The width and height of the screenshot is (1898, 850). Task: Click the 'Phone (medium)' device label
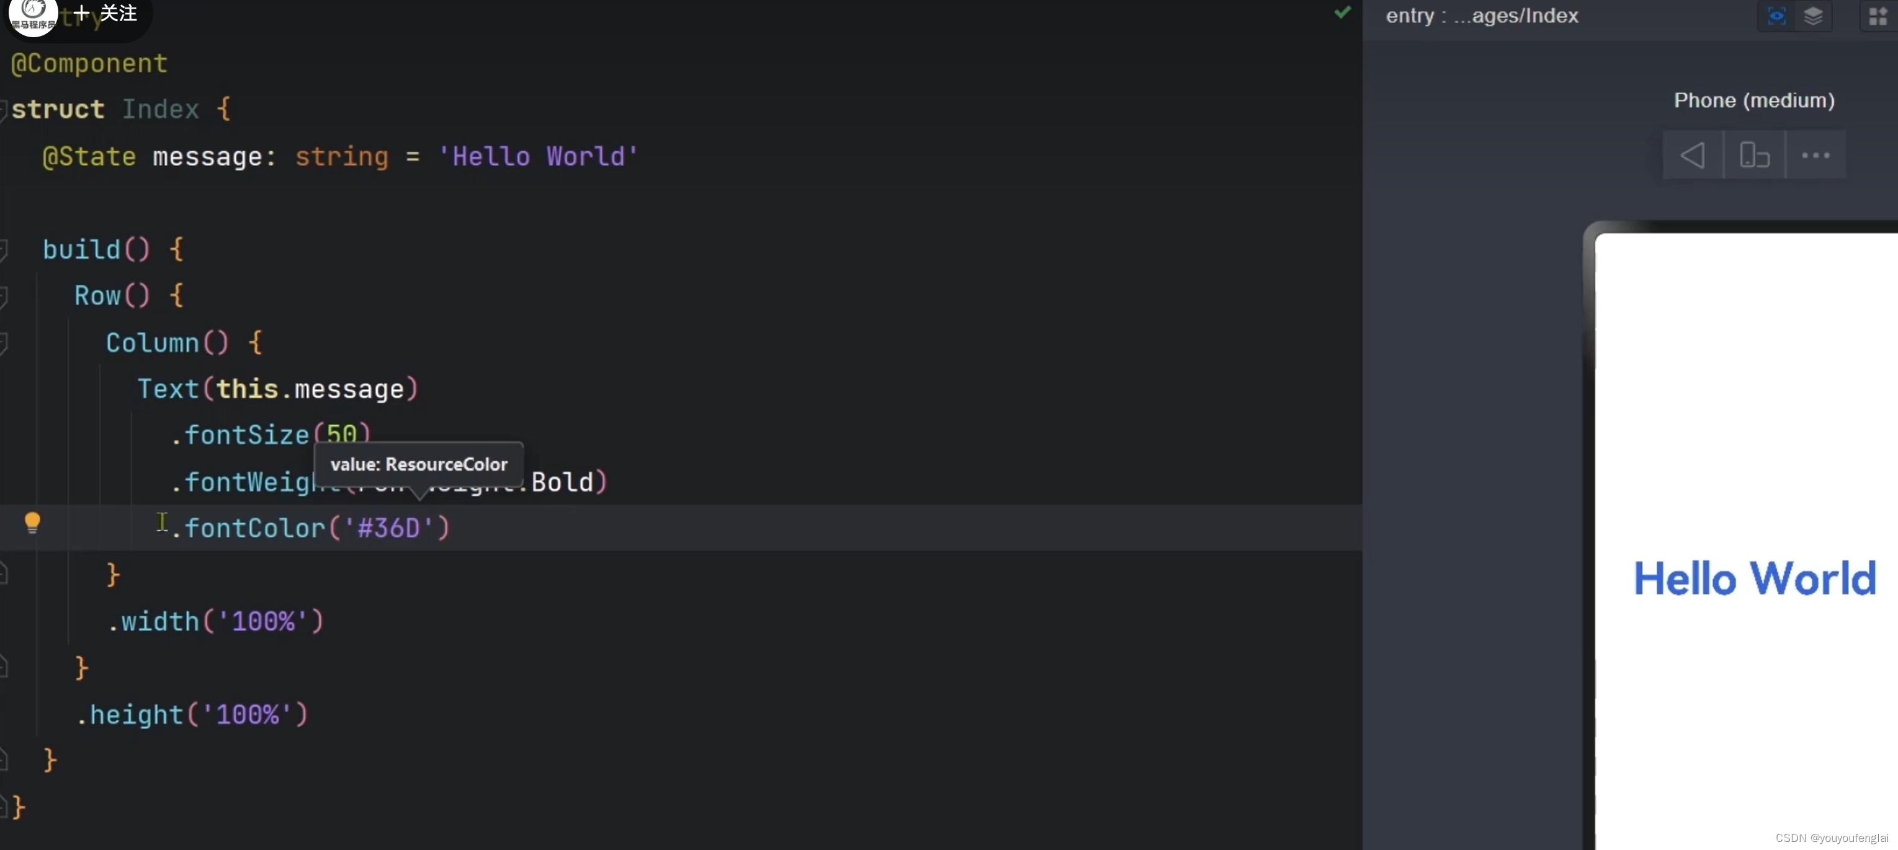1753,100
